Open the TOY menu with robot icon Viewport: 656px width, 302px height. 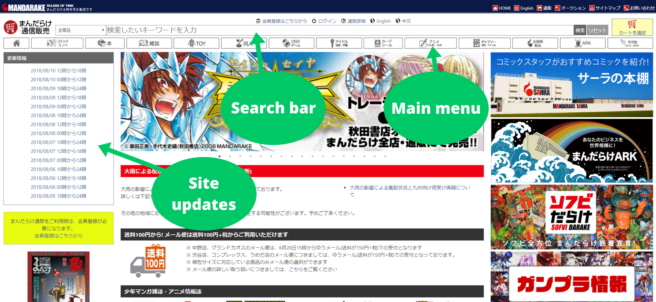click(196, 43)
